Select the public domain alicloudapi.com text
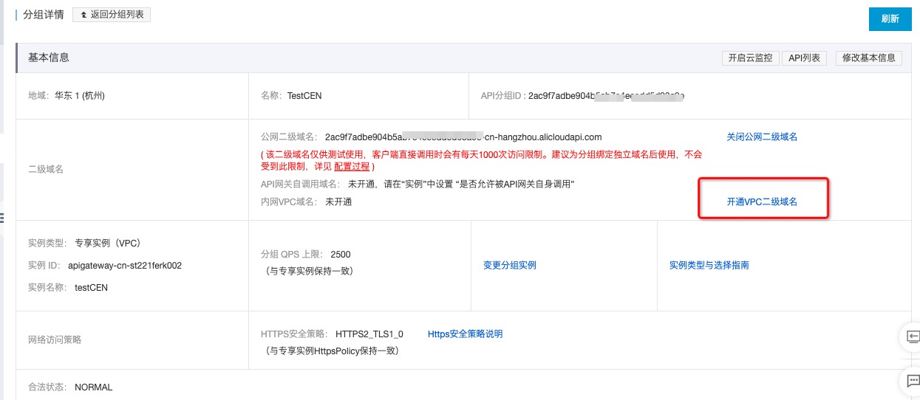 tap(463, 137)
